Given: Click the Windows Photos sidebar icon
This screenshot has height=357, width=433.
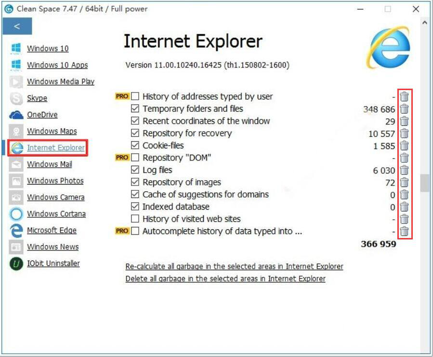Looking at the screenshot, I should coord(16,181).
